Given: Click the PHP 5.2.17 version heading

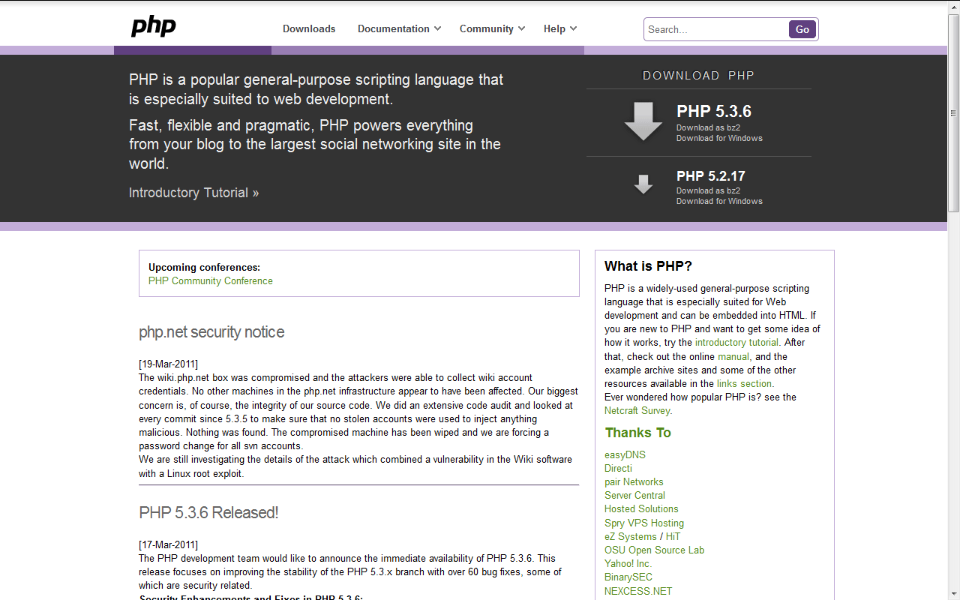Looking at the screenshot, I should coord(711,176).
